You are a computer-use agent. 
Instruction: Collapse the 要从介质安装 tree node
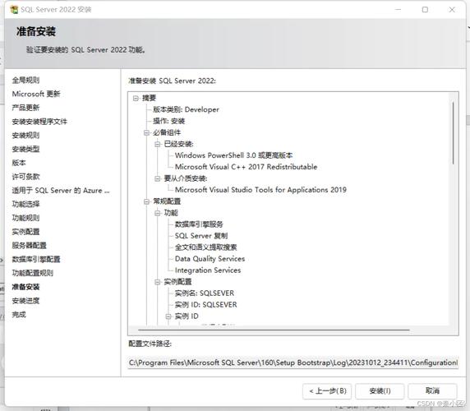point(158,178)
